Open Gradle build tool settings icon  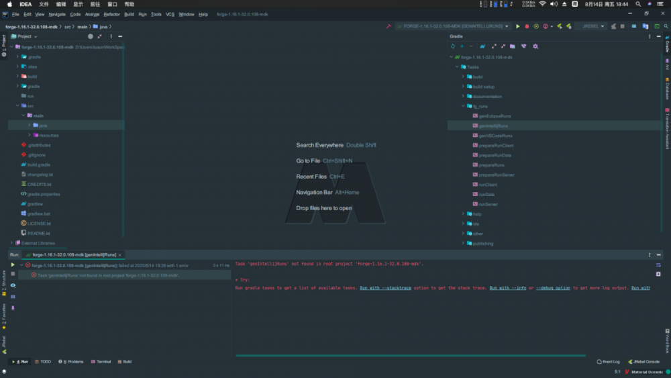pos(535,46)
